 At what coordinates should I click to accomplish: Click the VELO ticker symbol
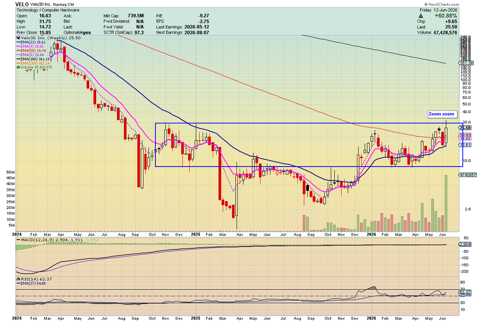(x=22, y=4)
